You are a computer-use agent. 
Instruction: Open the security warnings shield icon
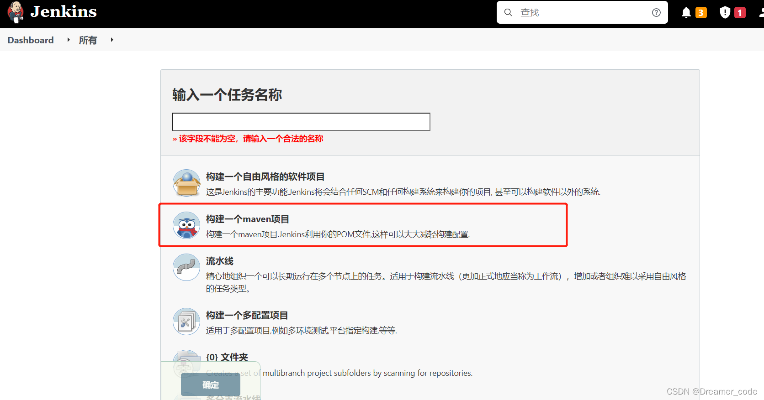(x=725, y=12)
